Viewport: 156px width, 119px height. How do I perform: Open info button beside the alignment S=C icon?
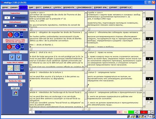point(22,47)
